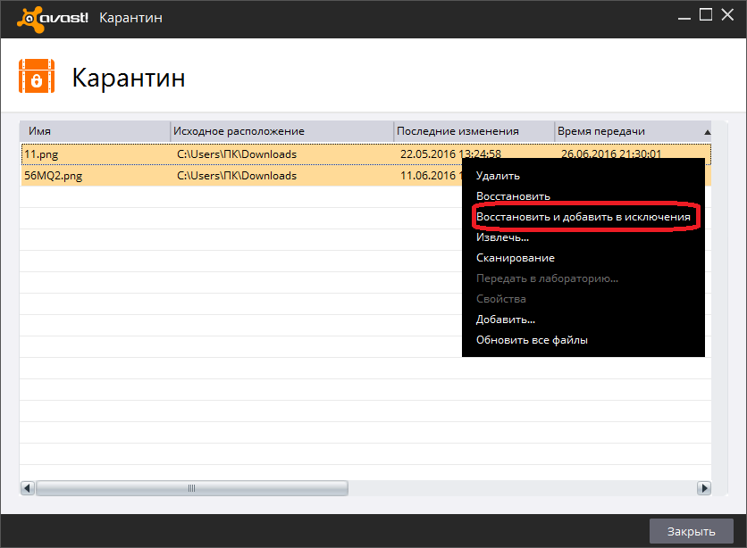Run 'Сканирование' from the context menu

coord(515,258)
